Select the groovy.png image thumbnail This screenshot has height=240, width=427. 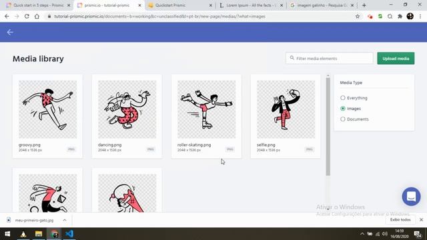pyautogui.click(x=47, y=109)
